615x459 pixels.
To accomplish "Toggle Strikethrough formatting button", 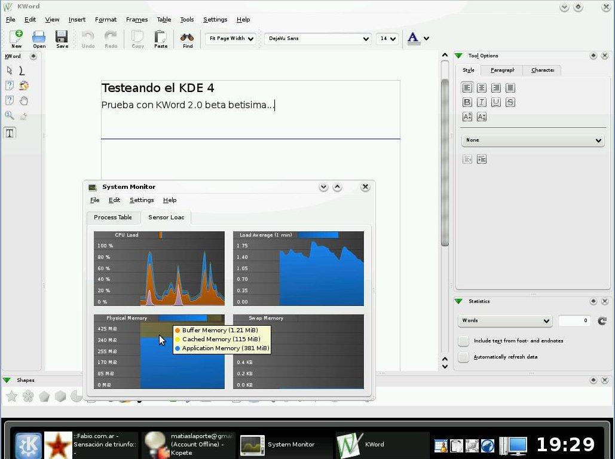I will tap(510, 102).
